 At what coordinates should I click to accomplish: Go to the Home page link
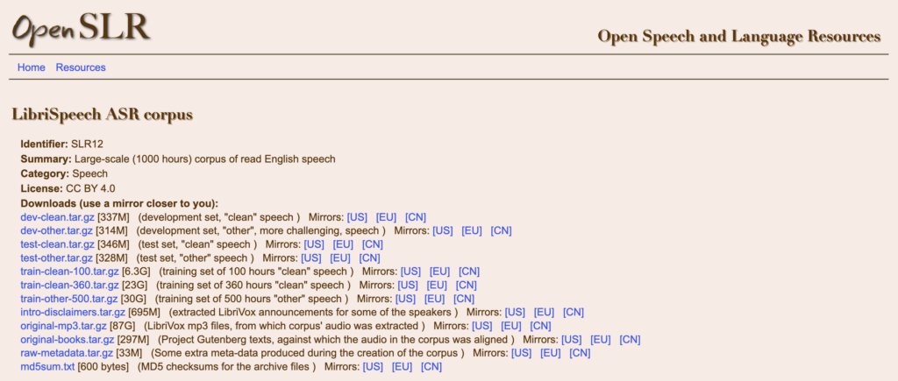coord(31,67)
